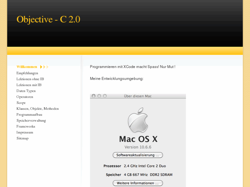Click the Objective - C 2.0 site title
Viewport: 250px width, 187px height.
pyautogui.click(x=48, y=20)
